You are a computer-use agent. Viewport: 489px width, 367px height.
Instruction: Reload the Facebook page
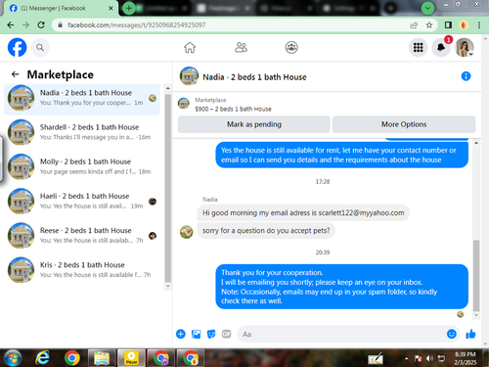point(41,25)
